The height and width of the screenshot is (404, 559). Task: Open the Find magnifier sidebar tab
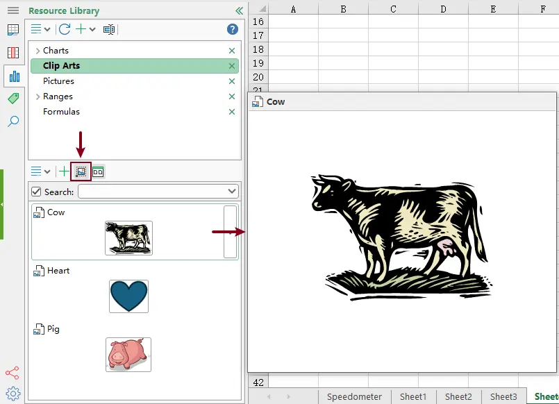(13, 121)
